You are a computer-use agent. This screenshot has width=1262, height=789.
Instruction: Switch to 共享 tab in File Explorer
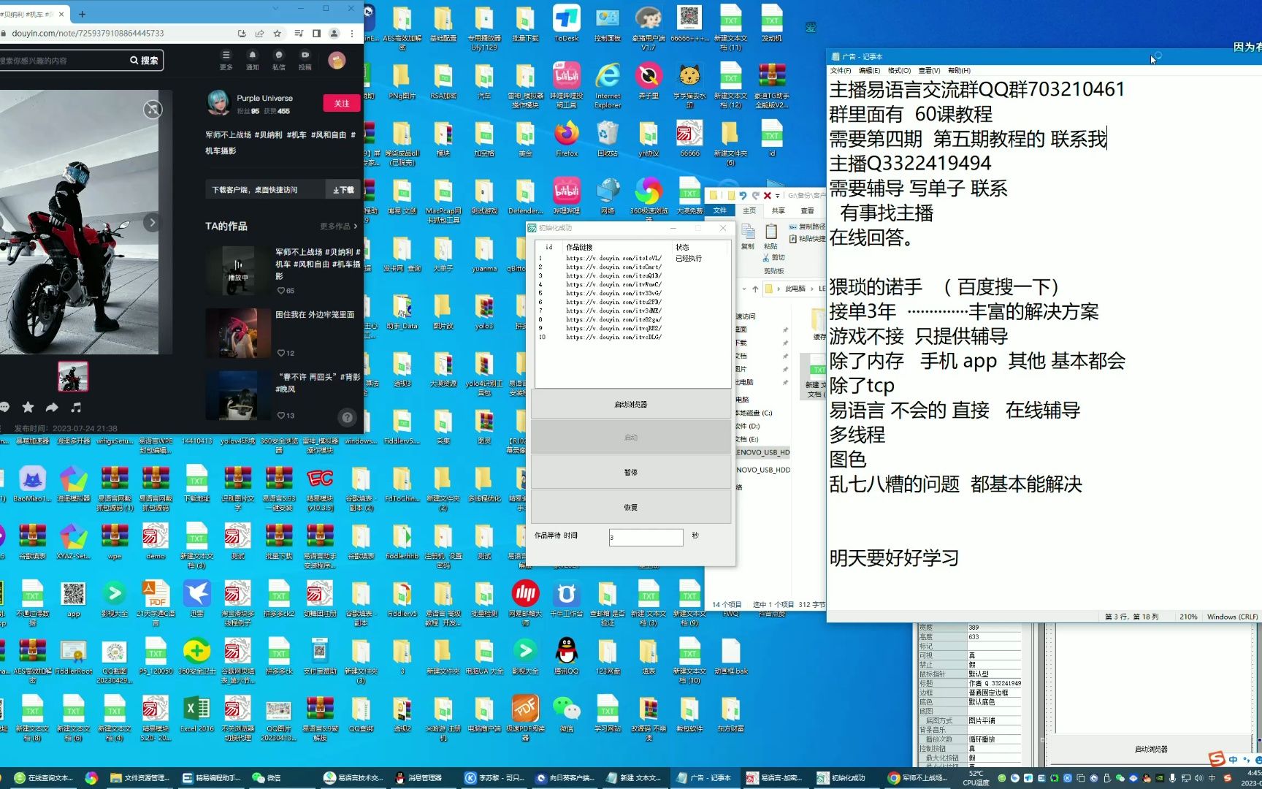pos(779,210)
